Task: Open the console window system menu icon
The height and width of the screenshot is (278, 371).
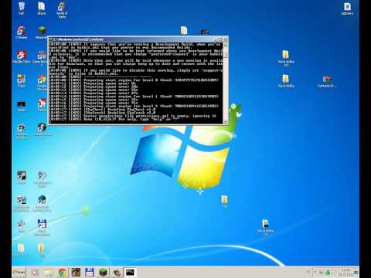Action: (x=51, y=39)
